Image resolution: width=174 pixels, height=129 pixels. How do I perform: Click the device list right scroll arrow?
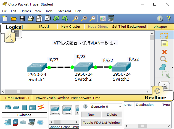(77, 122)
